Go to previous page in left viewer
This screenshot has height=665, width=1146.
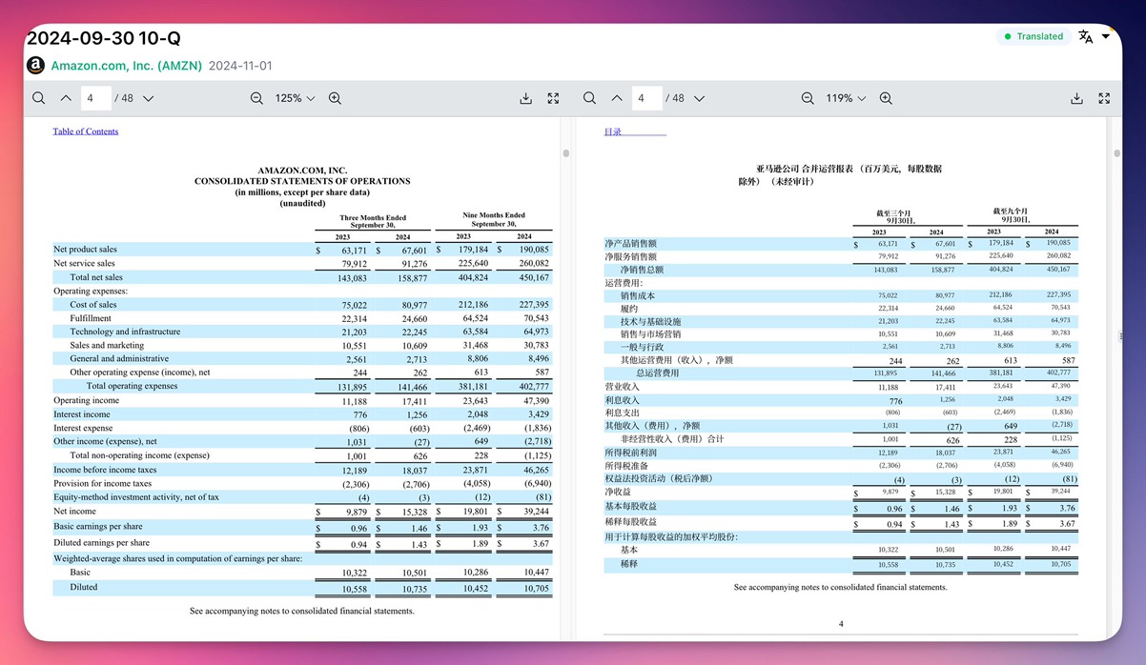[66, 98]
